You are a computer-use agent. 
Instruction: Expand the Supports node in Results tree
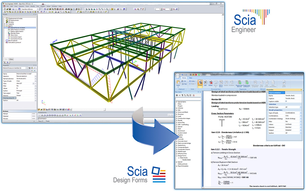[5, 24]
